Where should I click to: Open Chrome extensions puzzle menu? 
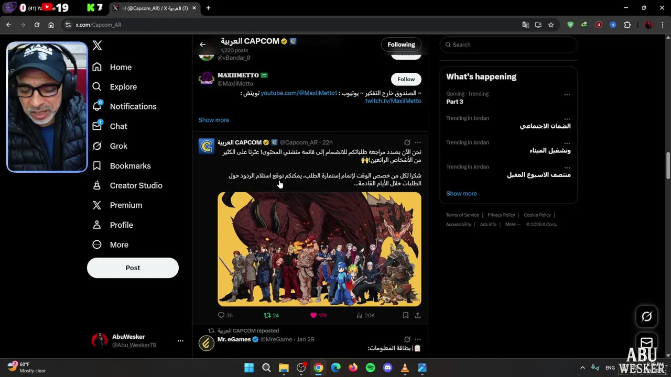(x=627, y=25)
